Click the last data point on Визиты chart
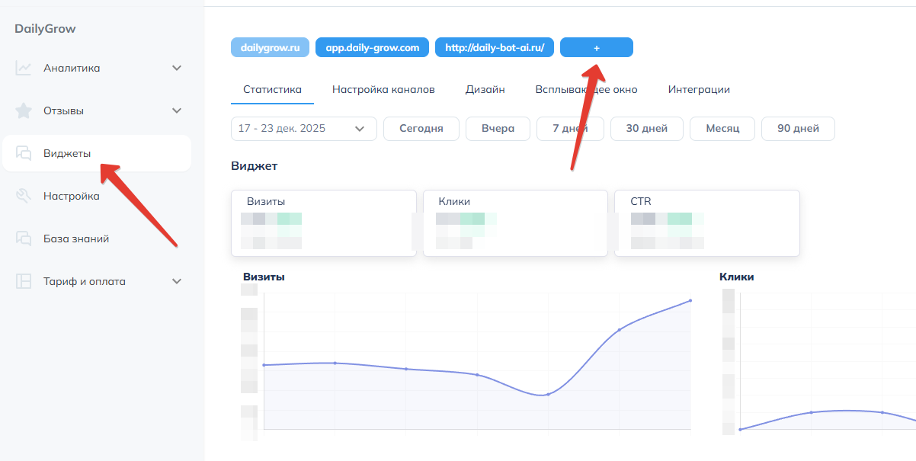Image resolution: width=916 pixels, height=461 pixels. (690, 300)
